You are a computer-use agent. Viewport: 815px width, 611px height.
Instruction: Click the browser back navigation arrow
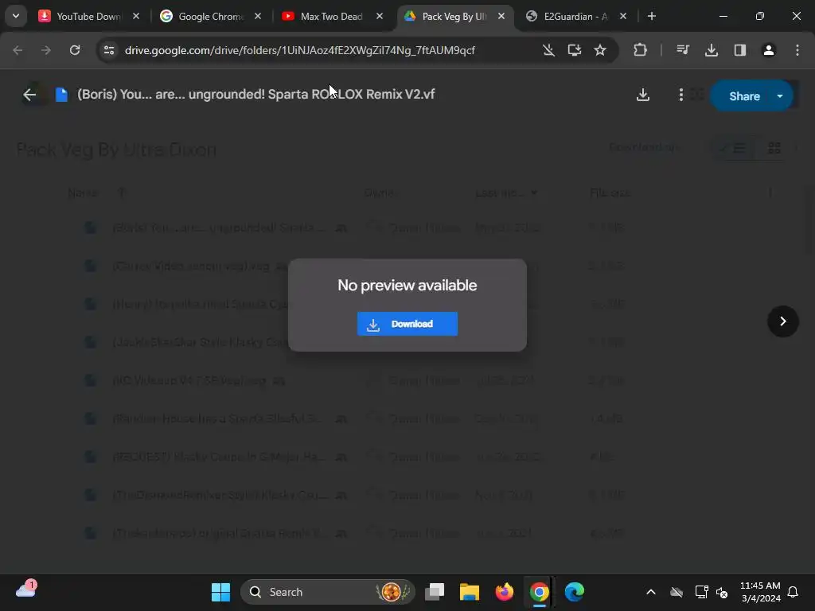coord(18,50)
